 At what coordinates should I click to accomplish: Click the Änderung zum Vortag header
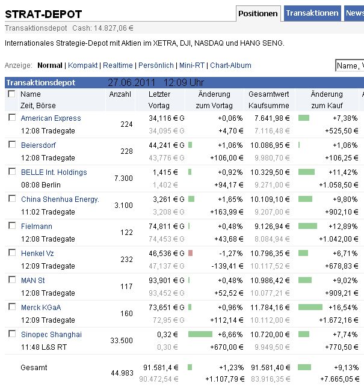pyautogui.click(x=214, y=100)
